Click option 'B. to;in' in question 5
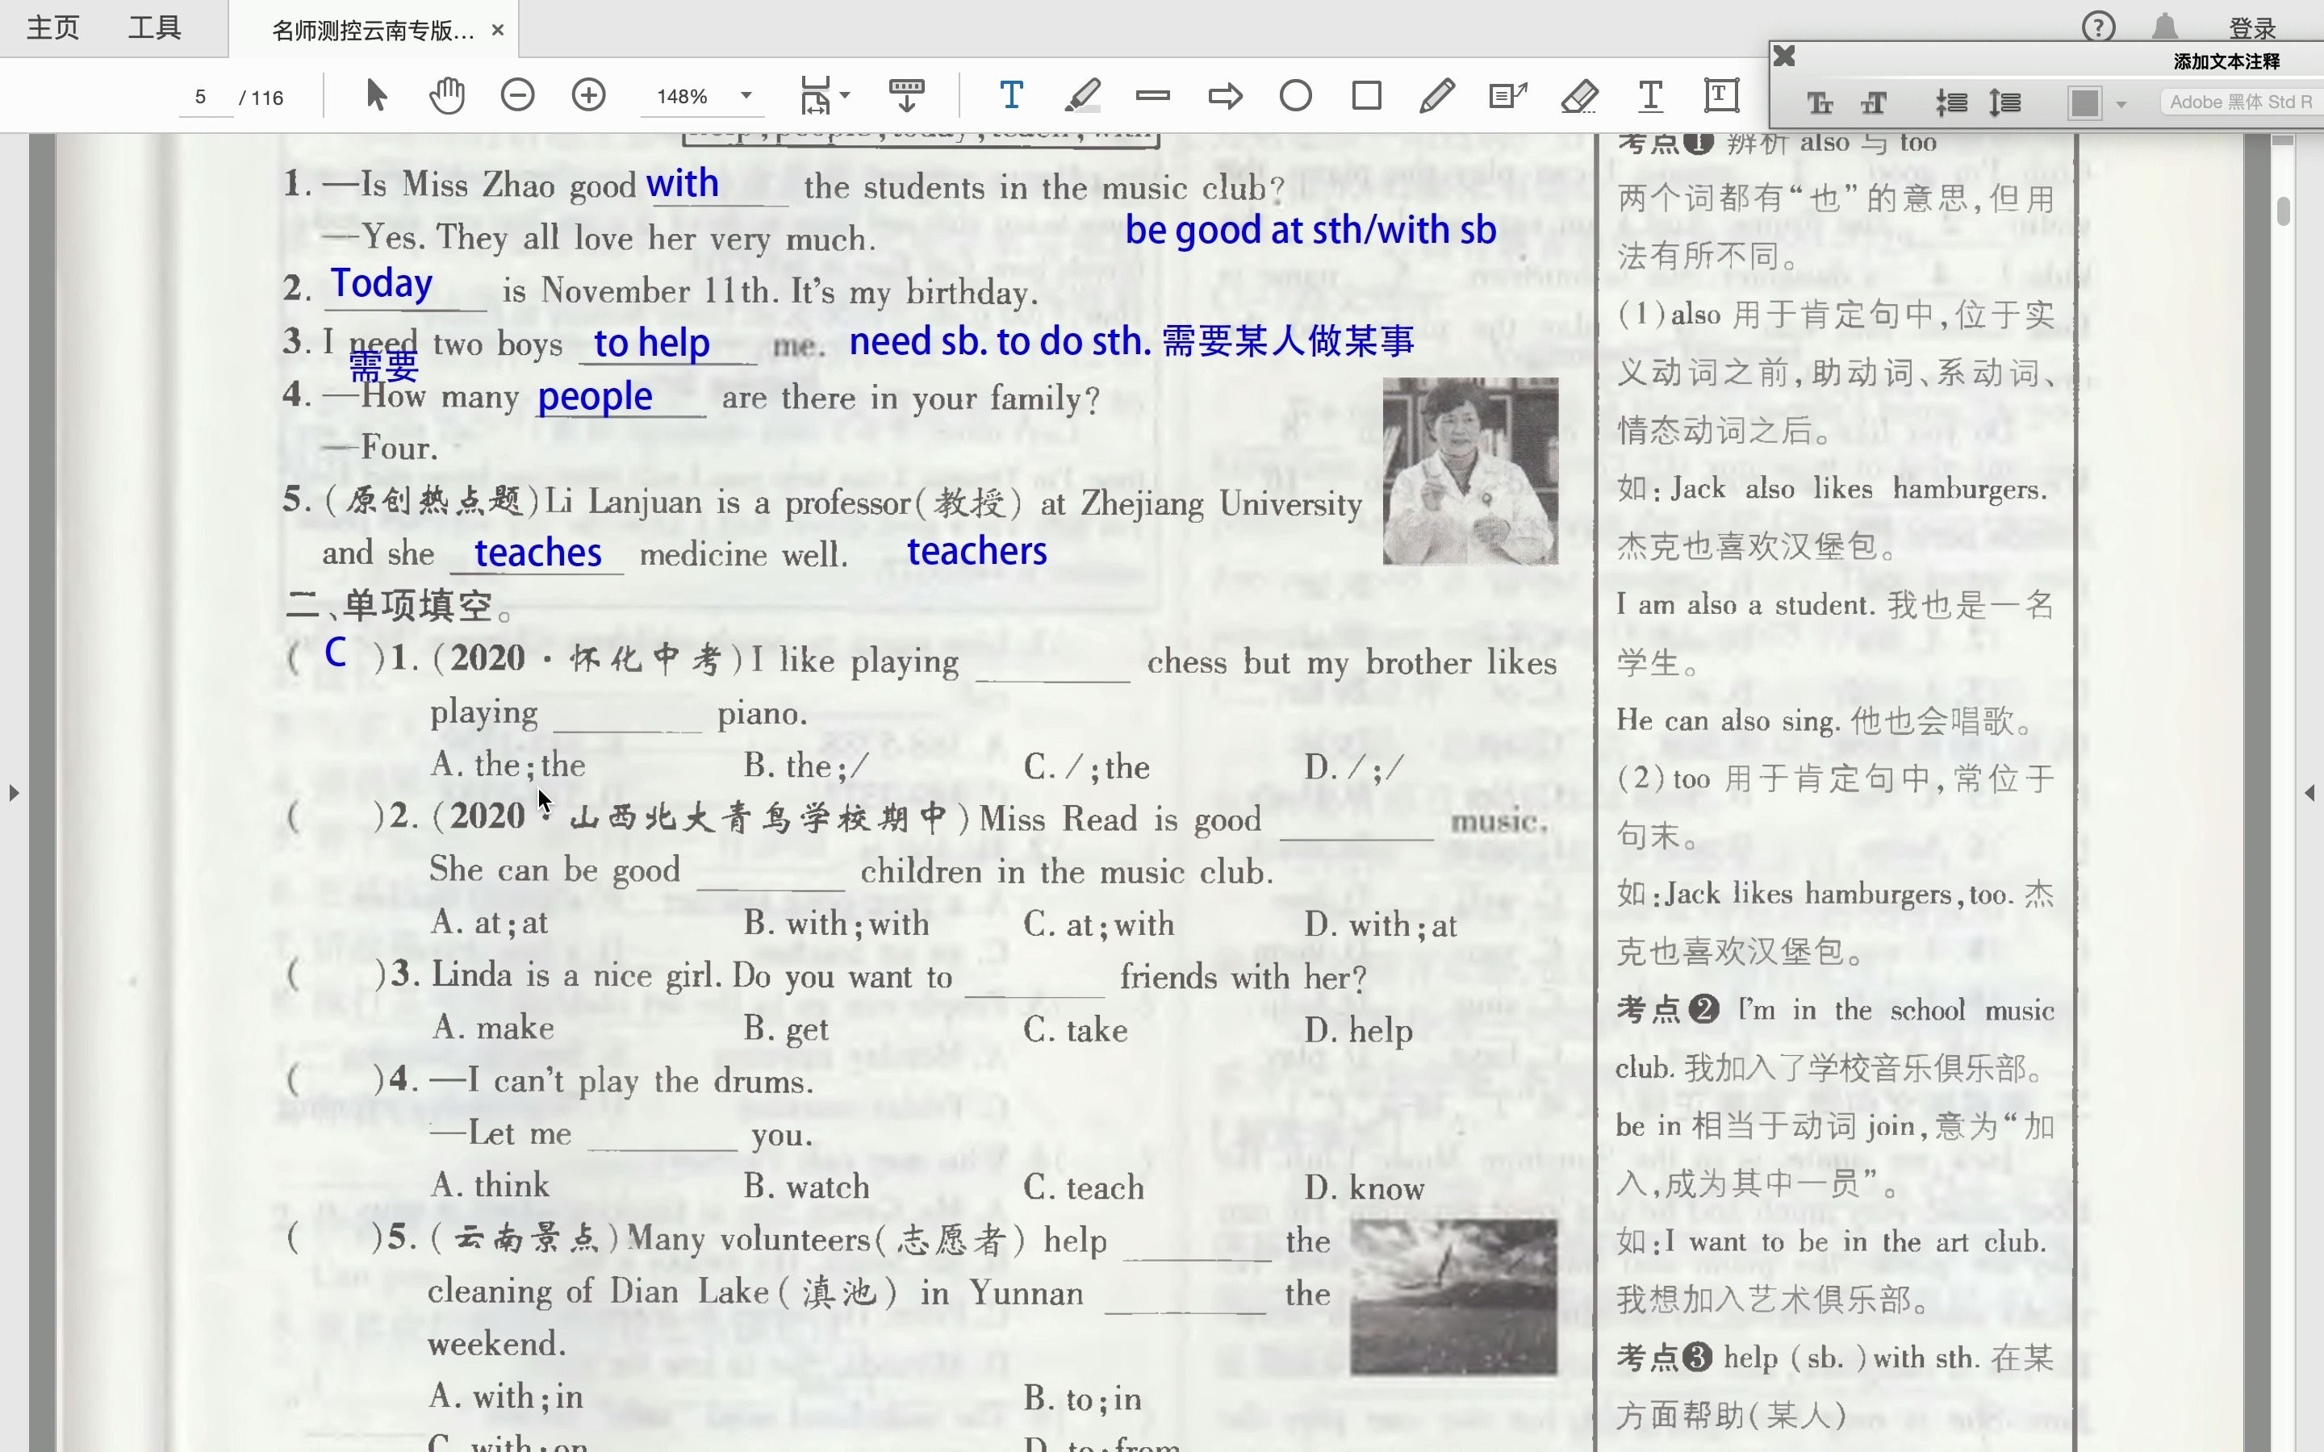The width and height of the screenshot is (2324, 1452). [x=1082, y=1400]
